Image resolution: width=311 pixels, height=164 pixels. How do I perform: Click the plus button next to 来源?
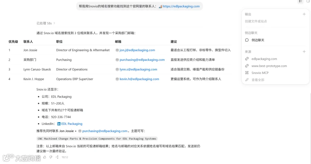(304, 51)
